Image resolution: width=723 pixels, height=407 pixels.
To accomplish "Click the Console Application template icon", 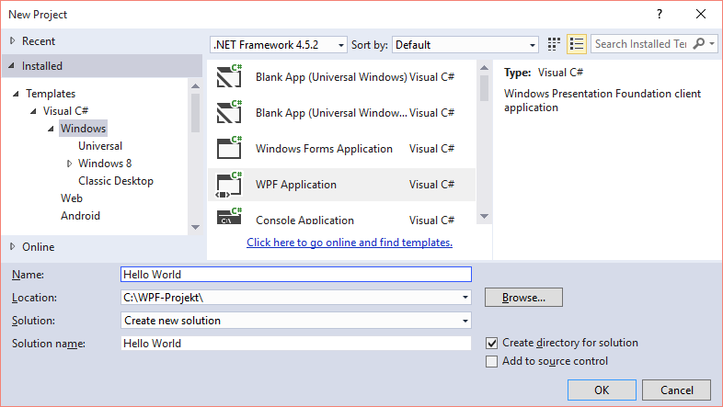I will pyautogui.click(x=229, y=216).
